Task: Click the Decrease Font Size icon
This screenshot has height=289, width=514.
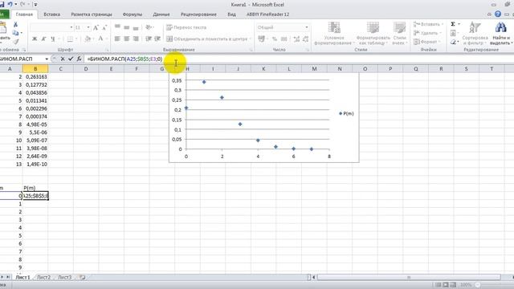Action: pyautogui.click(x=104, y=28)
